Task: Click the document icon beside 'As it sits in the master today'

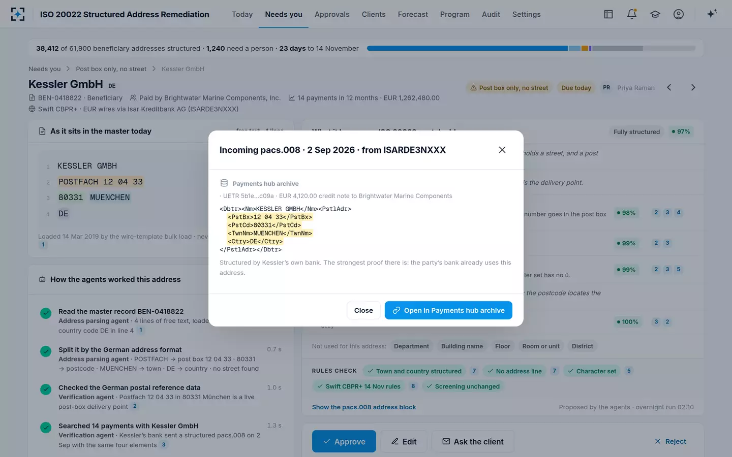Action: (42, 131)
